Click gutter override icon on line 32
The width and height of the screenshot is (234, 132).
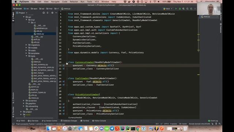click(64, 104)
